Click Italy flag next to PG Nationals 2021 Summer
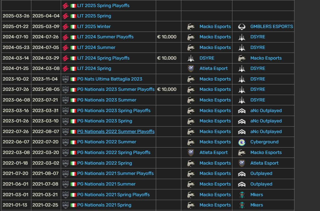 [x=73, y=184]
